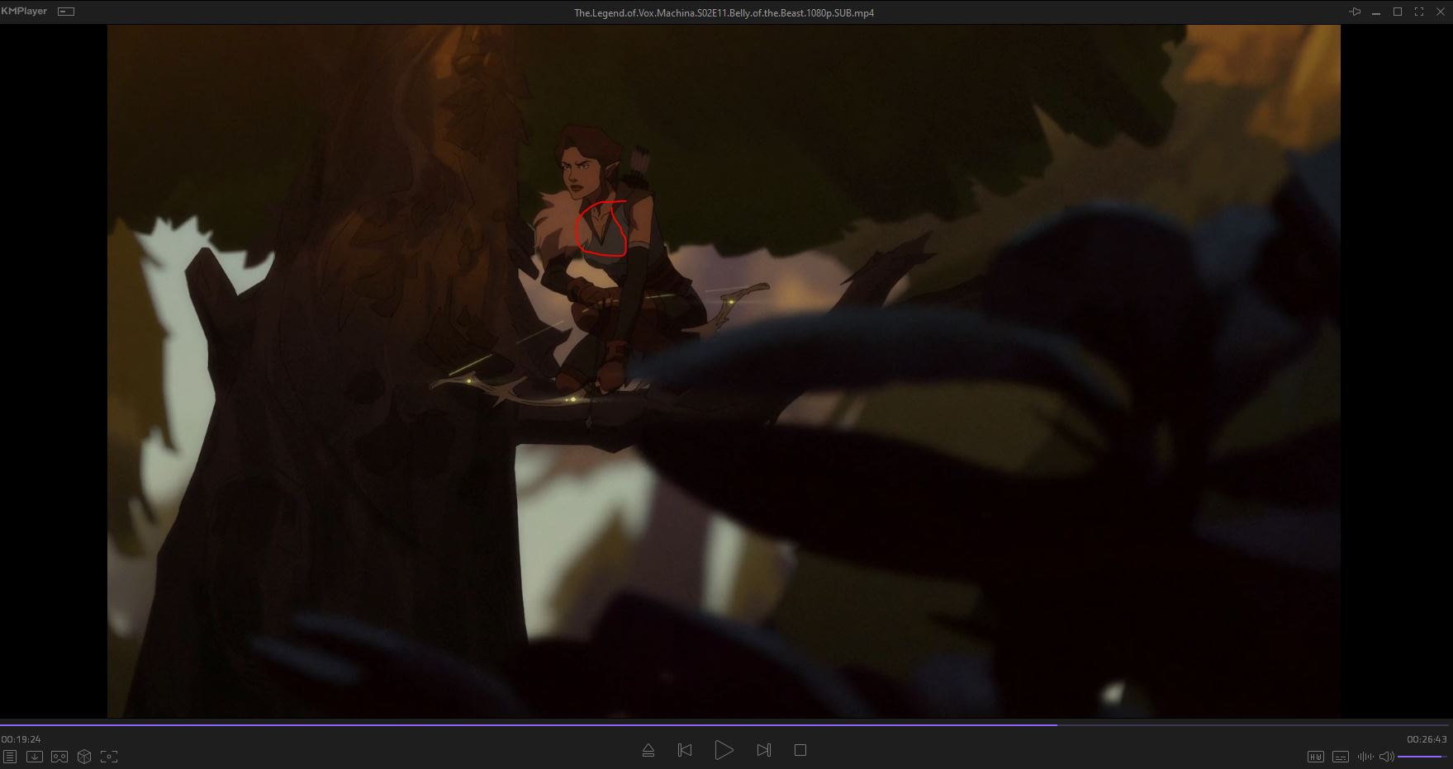Toggle HW hardware acceleration
Screen dimensions: 1453x769
1316,757
